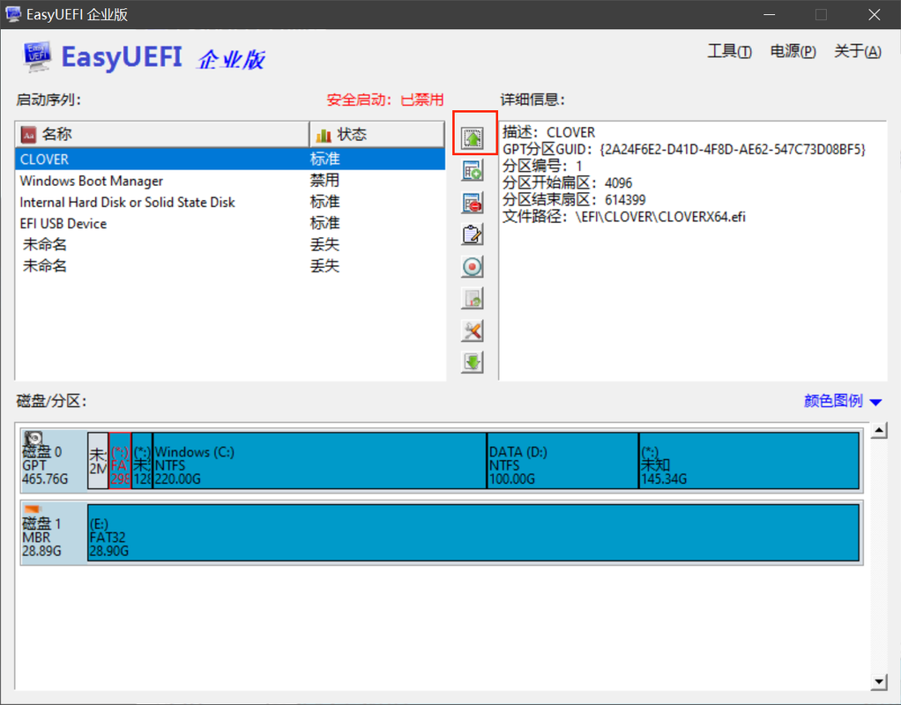The width and height of the screenshot is (901, 705).
Task: Minimize the EasyUEFI window
Action: (x=770, y=14)
